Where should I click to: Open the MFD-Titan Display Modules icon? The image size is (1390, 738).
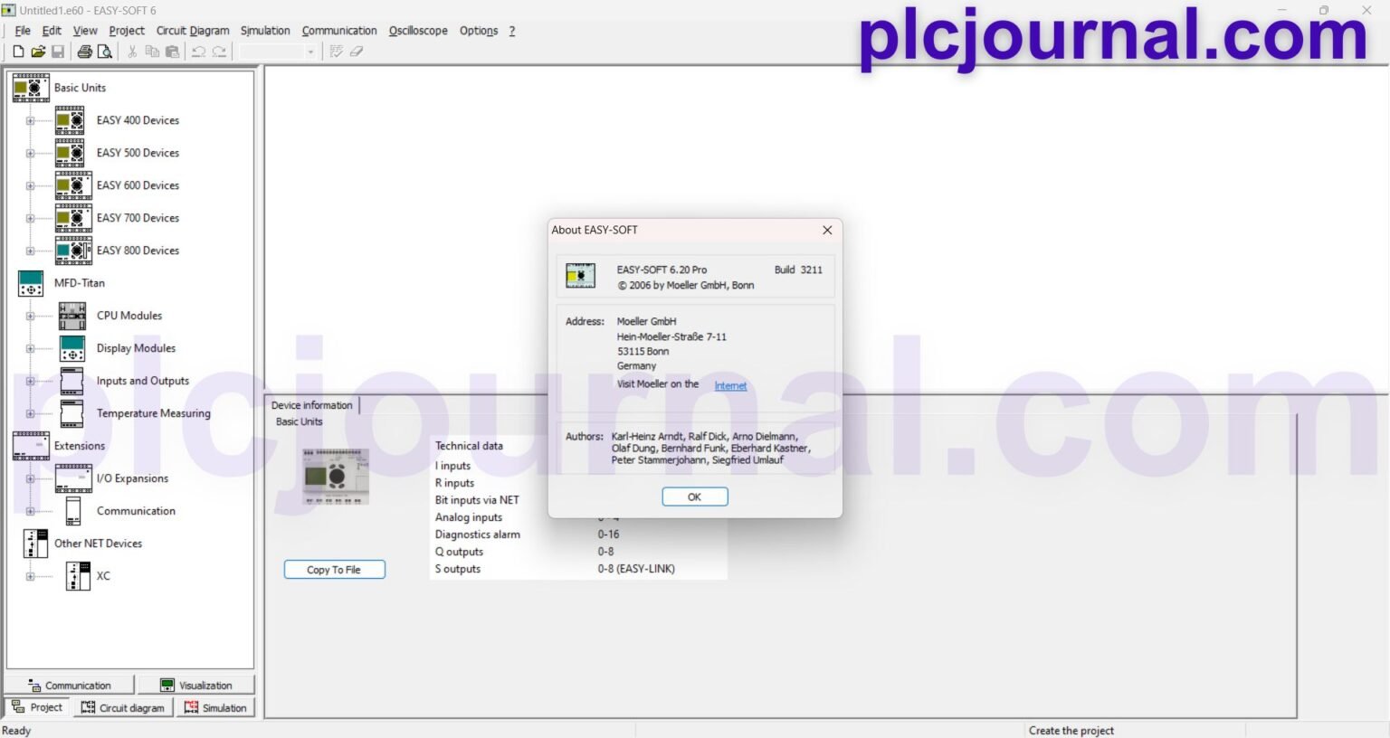point(72,347)
